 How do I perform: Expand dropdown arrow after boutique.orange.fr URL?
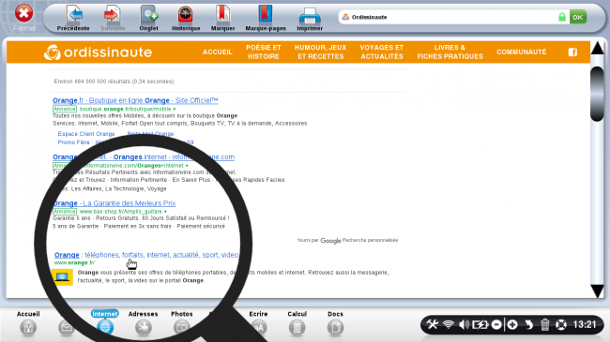pos(175,110)
